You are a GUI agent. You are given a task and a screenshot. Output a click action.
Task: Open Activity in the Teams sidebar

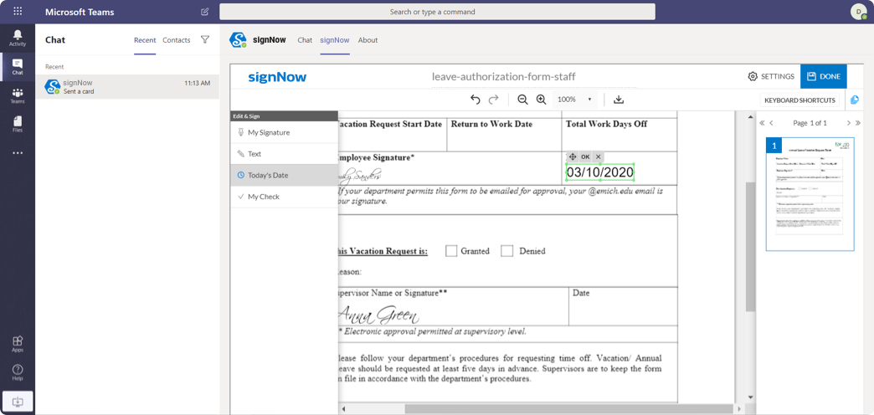[x=18, y=38]
